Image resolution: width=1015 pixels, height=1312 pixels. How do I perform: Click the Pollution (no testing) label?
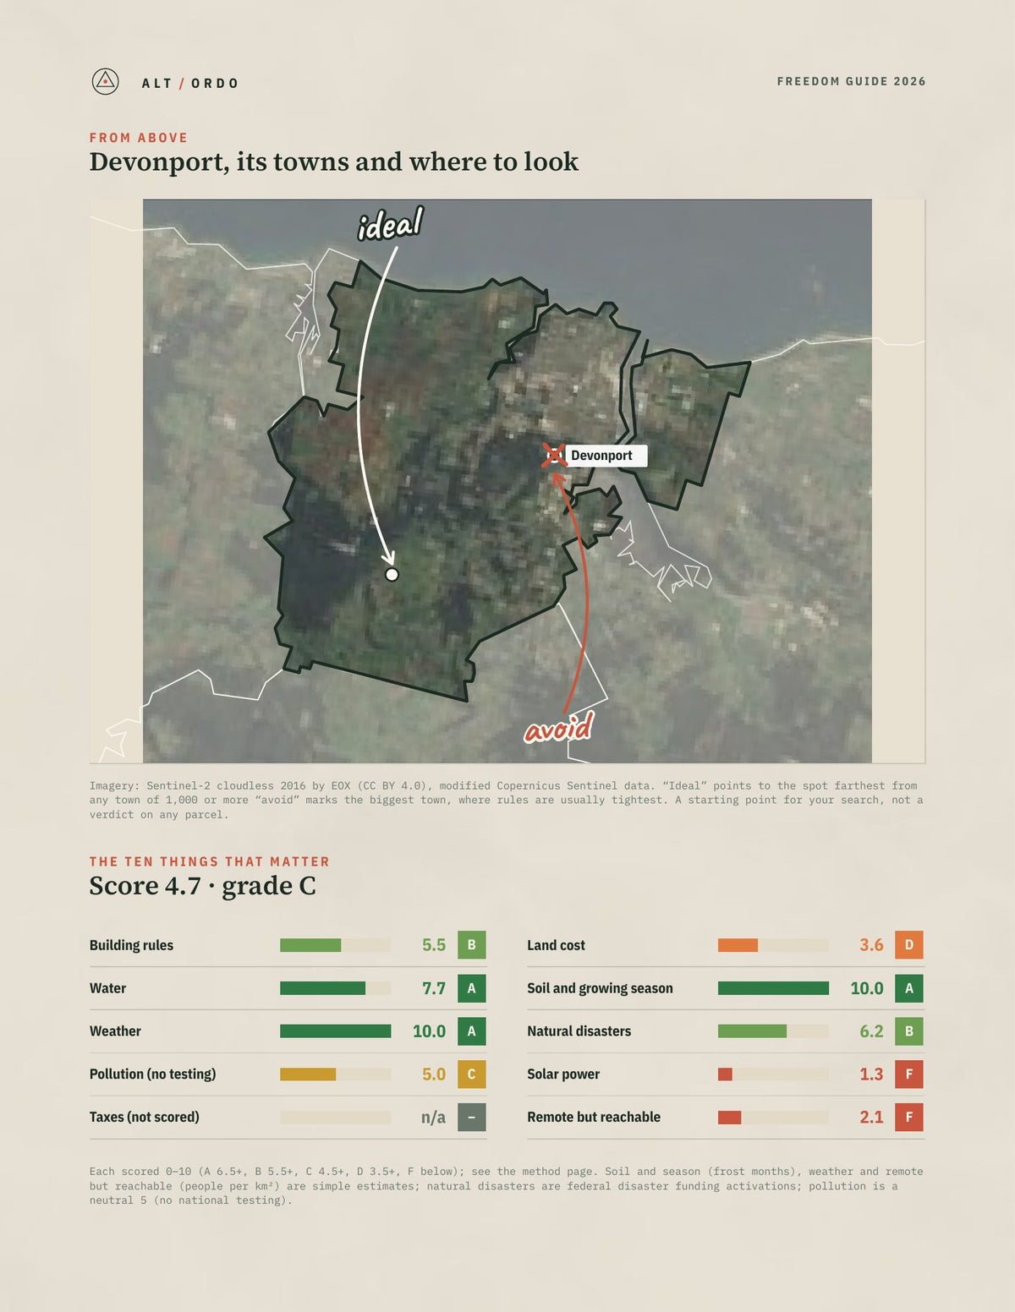tap(152, 1074)
